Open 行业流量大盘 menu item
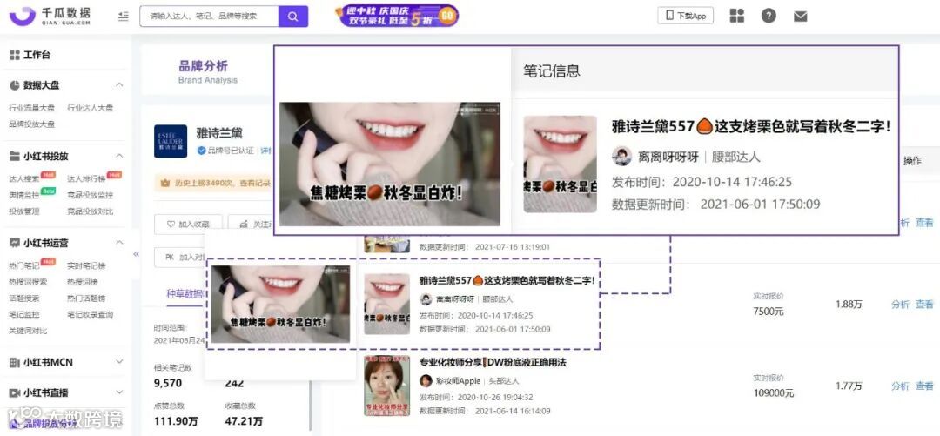 tap(32, 108)
